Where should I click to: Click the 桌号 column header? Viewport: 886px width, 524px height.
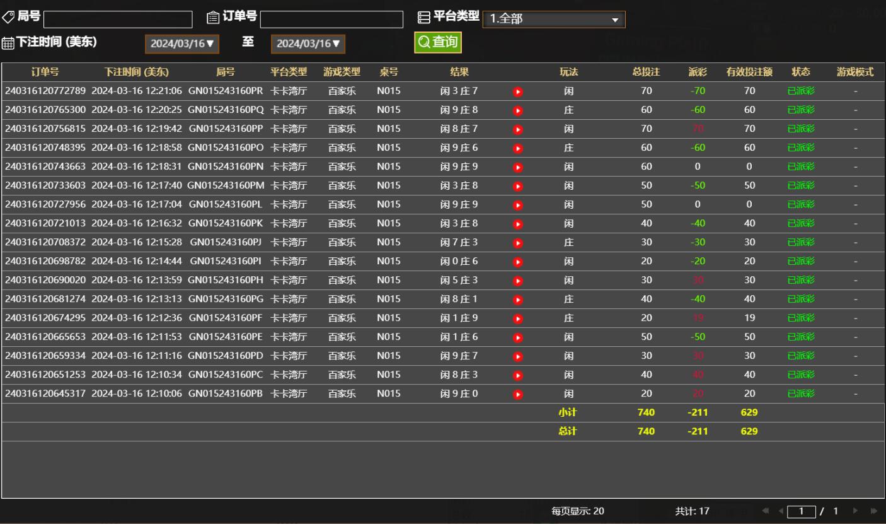(x=389, y=72)
